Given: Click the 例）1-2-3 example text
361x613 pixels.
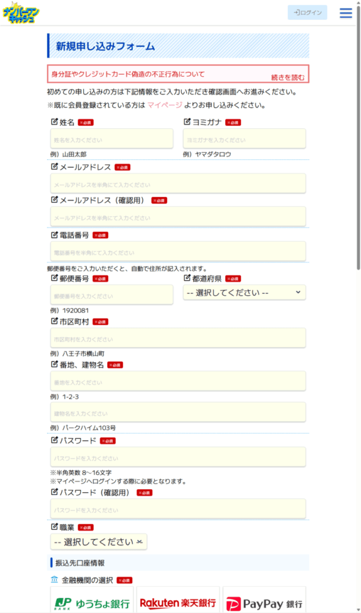Looking at the screenshot, I should [65, 396].
